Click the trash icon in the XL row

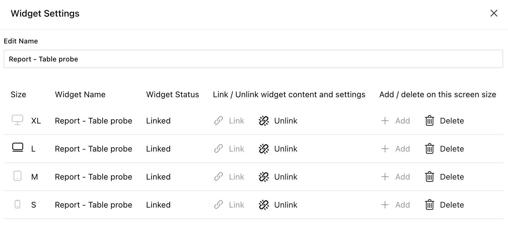(430, 121)
